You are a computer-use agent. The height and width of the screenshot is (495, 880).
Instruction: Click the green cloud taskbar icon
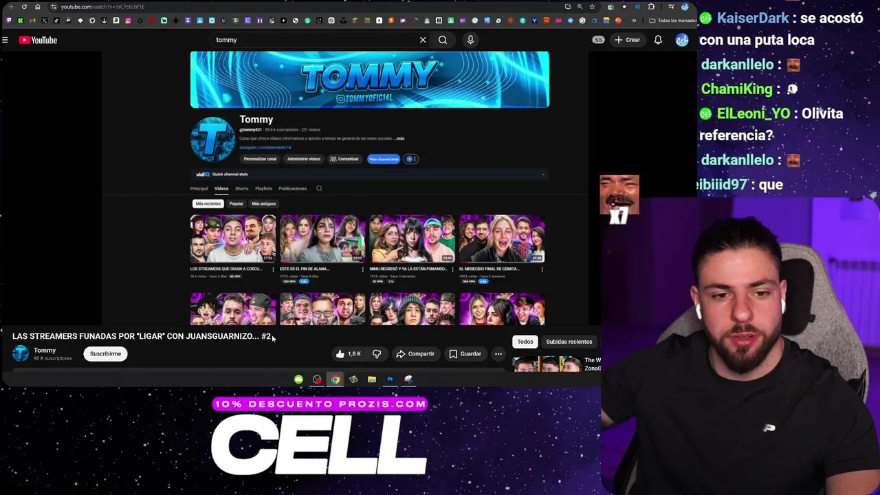[x=298, y=379]
